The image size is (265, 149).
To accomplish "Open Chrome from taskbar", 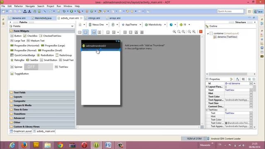I will pos(60,145).
